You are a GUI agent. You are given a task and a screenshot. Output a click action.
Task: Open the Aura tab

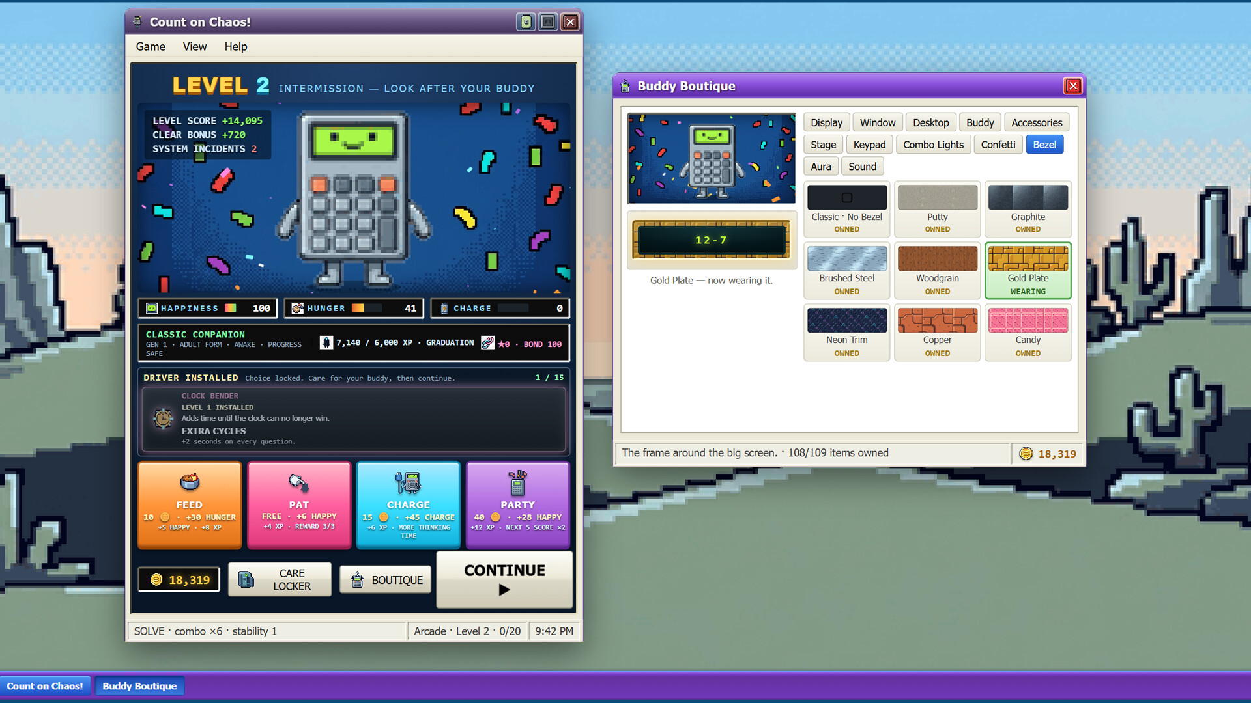(821, 166)
